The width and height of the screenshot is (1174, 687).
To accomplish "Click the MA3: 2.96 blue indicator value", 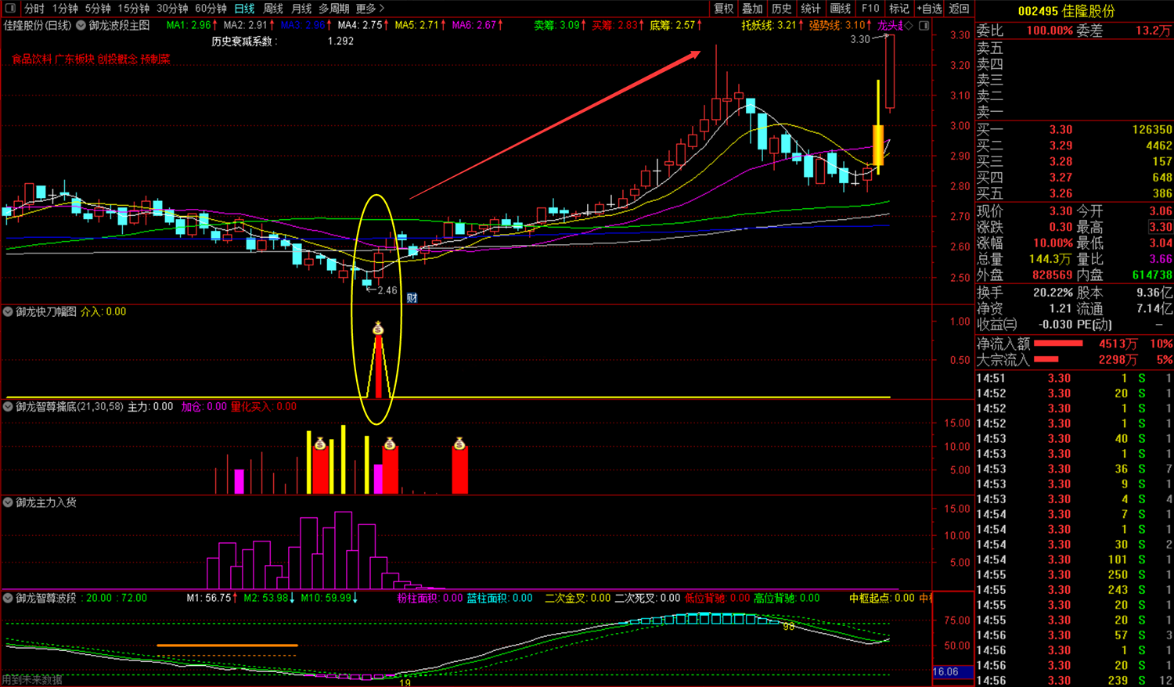I will click(307, 25).
